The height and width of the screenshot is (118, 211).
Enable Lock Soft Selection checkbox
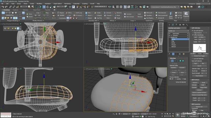click(x=193, y=59)
